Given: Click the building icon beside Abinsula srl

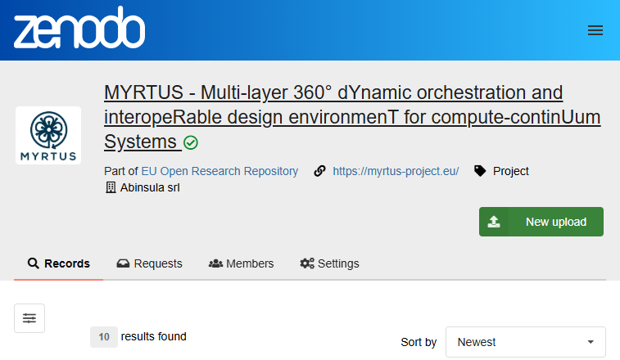Looking at the screenshot, I should point(111,188).
